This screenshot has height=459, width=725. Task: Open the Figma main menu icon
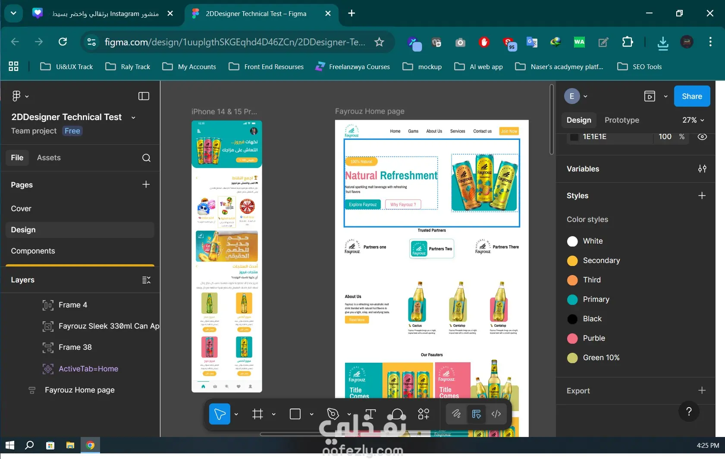(x=17, y=96)
